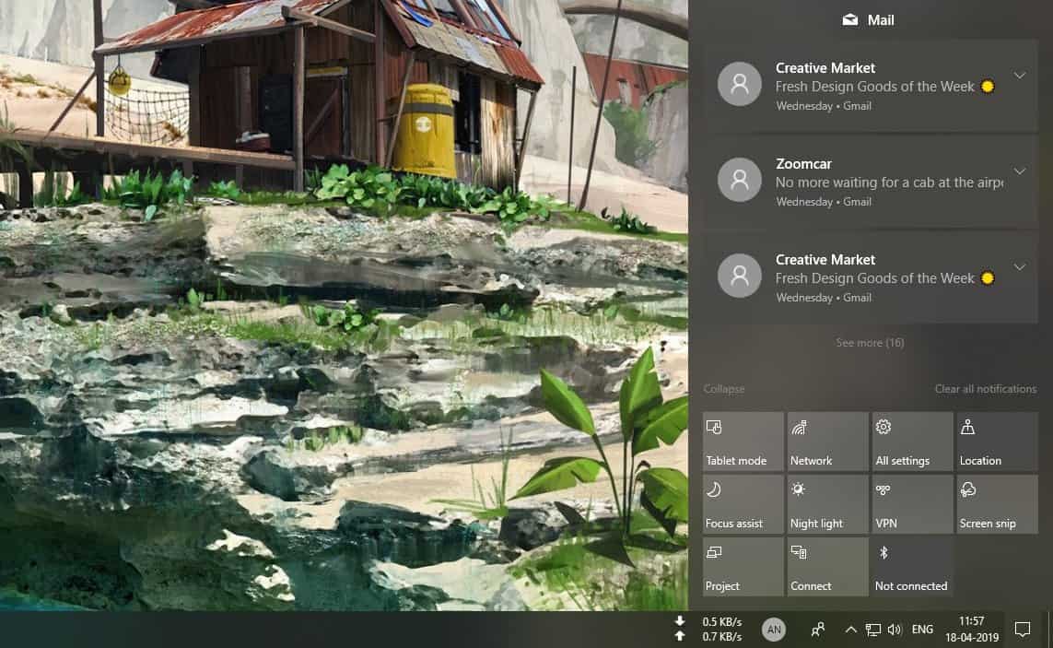Open Zoomcar mail notification
The width and height of the screenshot is (1053, 648).
point(871,182)
